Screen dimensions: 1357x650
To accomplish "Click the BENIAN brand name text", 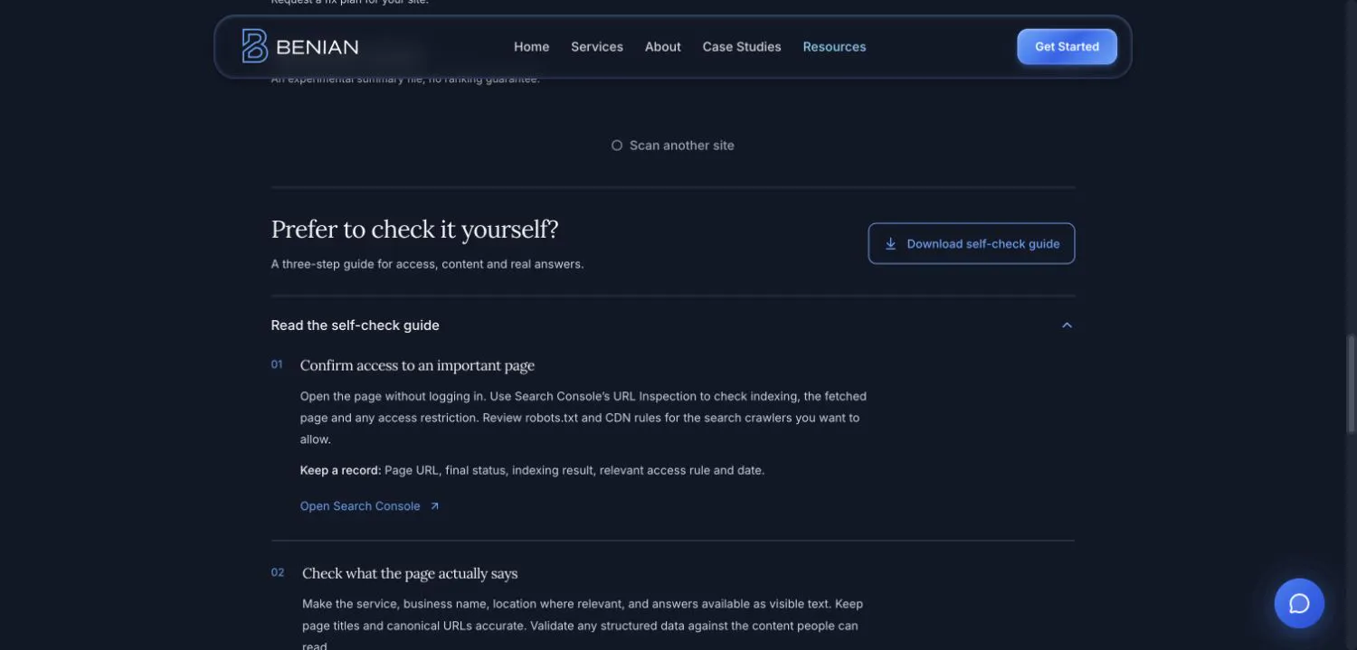I will tap(318, 47).
